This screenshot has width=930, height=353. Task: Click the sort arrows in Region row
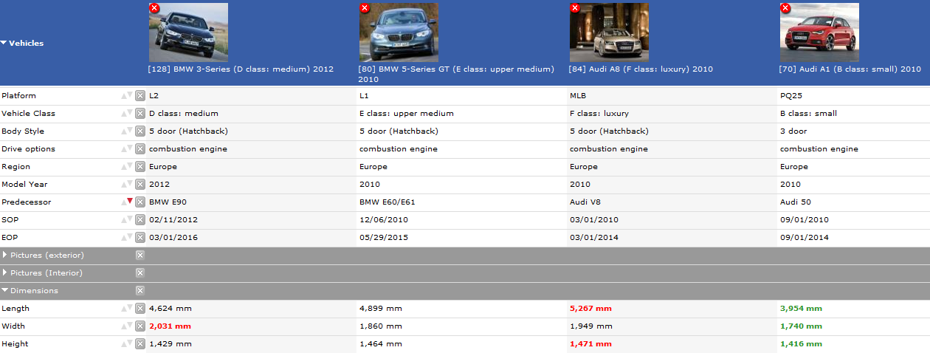click(x=127, y=166)
